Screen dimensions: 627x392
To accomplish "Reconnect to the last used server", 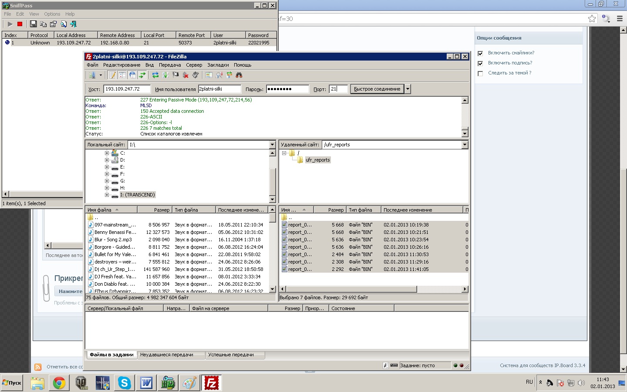I will coord(196,75).
